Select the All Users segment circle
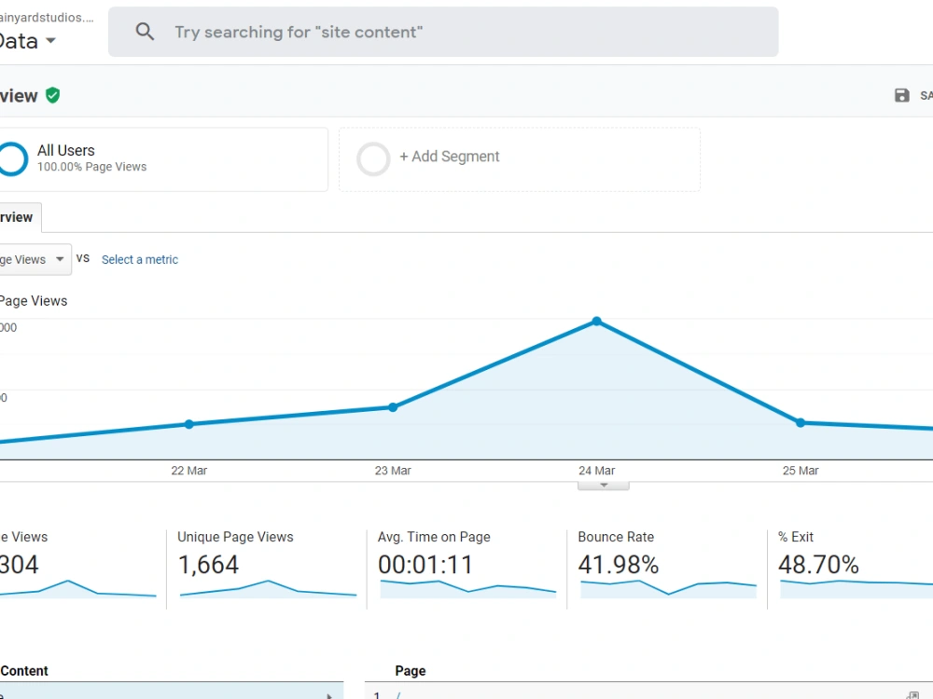933x699 pixels. pos(12,158)
